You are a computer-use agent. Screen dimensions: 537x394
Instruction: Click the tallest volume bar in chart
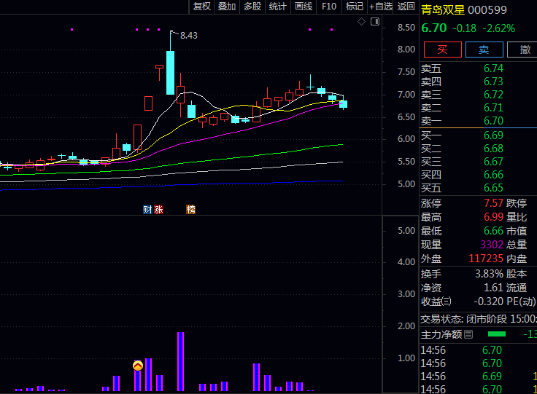[180, 362]
